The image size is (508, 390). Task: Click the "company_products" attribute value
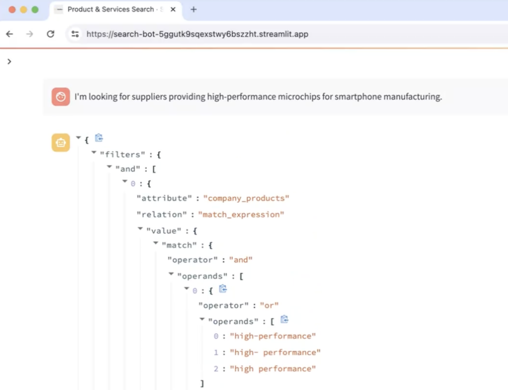coord(246,198)
